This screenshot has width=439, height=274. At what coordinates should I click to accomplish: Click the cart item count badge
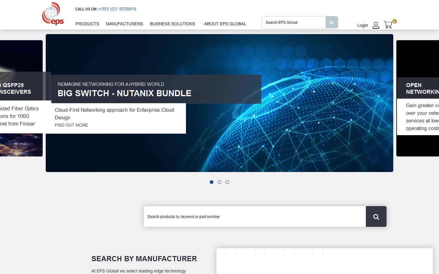tap(394, 21)
